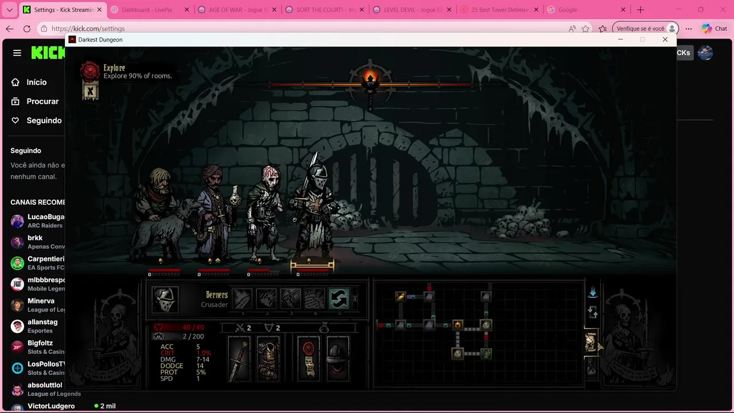Click the torch-lit current room on map

point(458,325)
